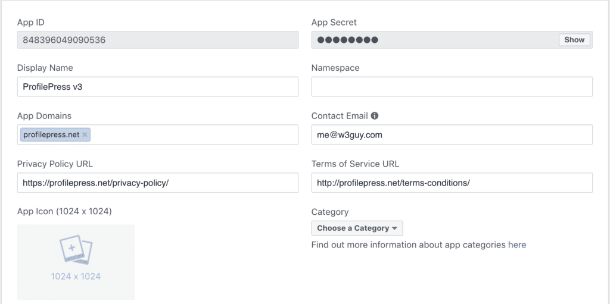Follow the 'here' app categories link
610x304 pixels.
(x=517, y=245)
